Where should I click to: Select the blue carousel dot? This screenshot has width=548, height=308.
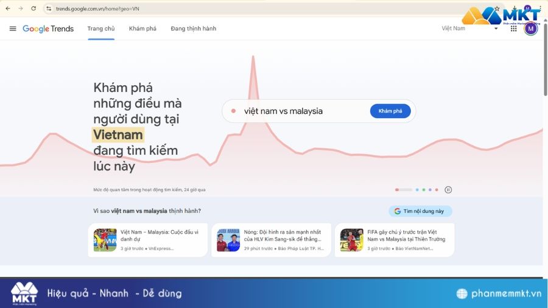417,190
